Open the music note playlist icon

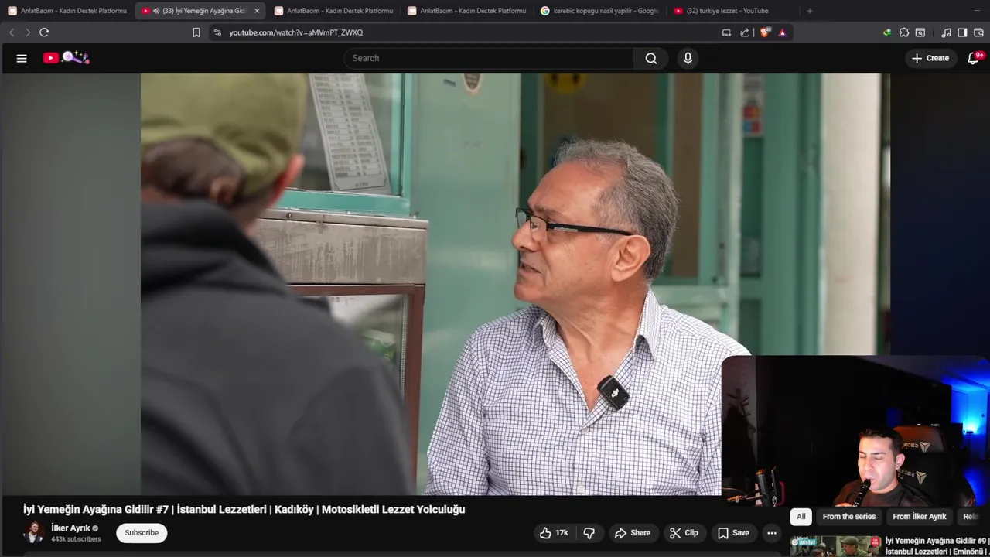[946, 32]
